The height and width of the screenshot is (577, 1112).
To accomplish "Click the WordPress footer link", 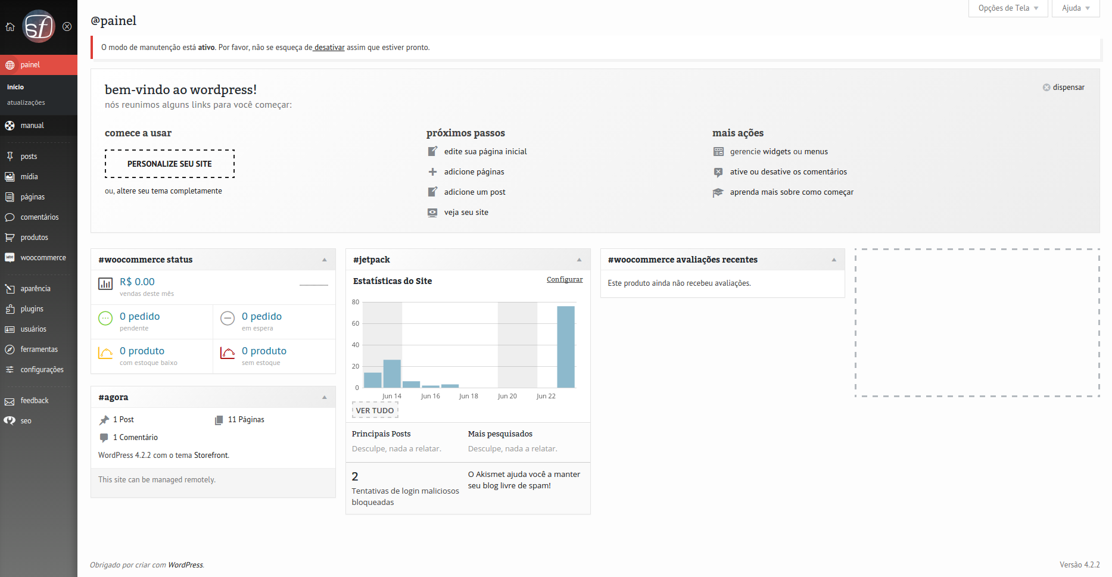I will (185, 565).
